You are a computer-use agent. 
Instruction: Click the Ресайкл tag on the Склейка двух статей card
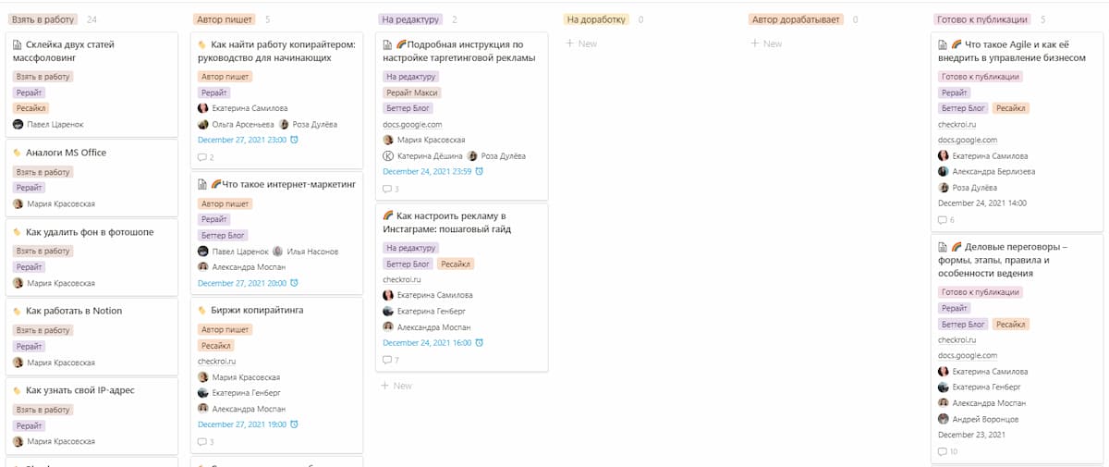(30, 108)
